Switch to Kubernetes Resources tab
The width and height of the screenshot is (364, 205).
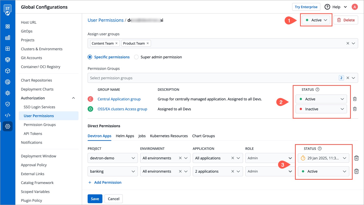pyautogui.click(x=169, y=136)
